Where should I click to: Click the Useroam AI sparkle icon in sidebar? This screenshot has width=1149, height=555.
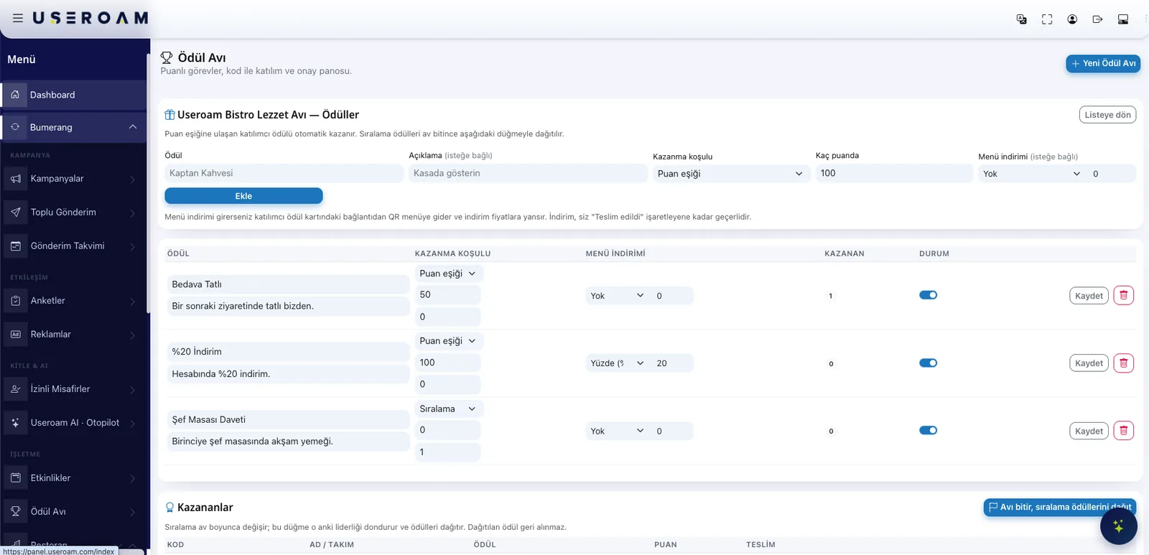click(x=16, y=423)
